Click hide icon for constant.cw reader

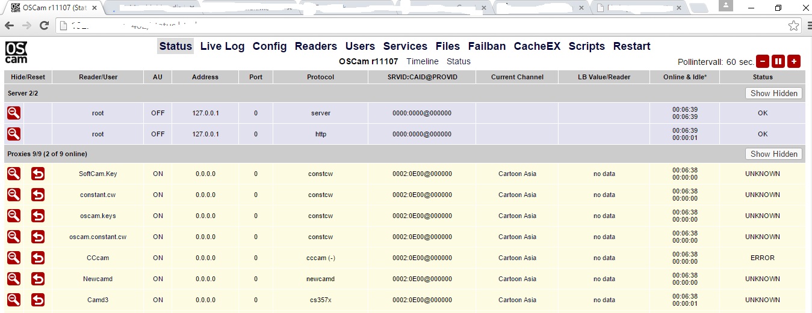tap(14, 195)
